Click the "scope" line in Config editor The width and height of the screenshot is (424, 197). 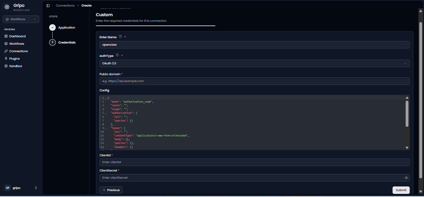(119, 109)
